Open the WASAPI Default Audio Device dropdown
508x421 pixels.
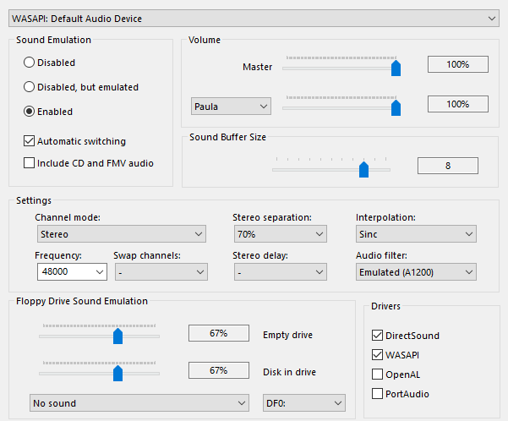(254, 19)
